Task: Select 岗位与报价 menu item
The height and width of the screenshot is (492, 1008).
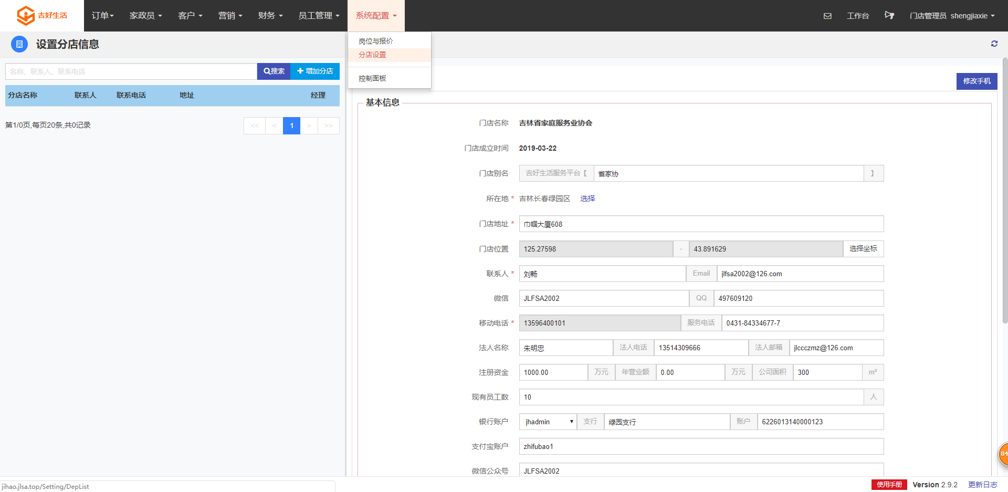Action: pos(389,41)
